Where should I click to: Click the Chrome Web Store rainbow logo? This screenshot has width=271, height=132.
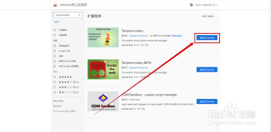pos(55,5)
